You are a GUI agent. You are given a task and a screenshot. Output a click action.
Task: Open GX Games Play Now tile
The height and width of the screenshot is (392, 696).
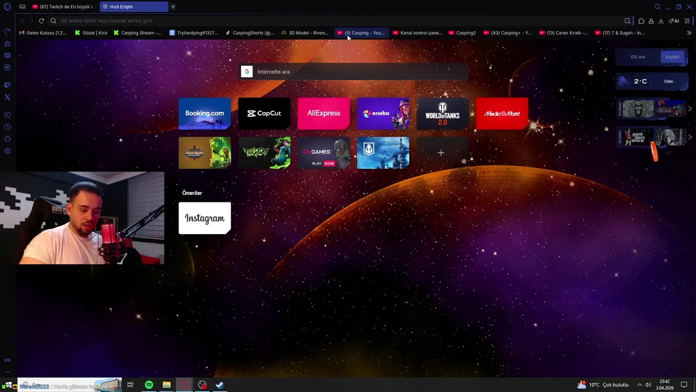(324, 152)
